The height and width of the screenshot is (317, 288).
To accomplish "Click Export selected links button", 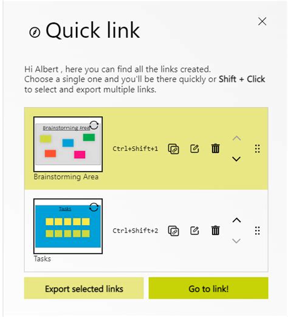I will pyautogui.click(x=84, y=288).
